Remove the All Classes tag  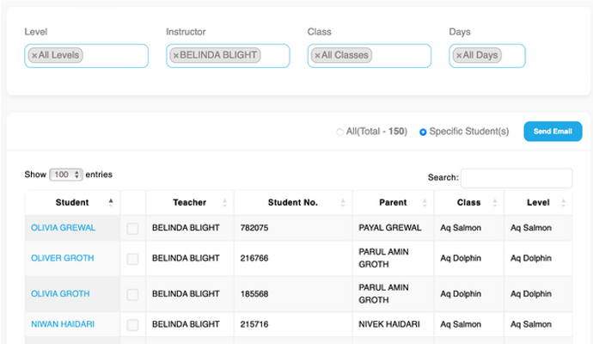[317, 55]
